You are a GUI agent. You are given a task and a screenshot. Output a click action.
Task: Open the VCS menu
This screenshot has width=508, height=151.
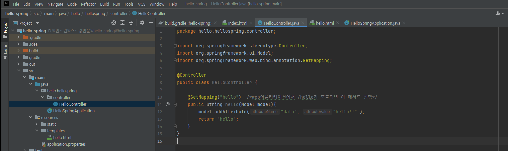point(142,4)
